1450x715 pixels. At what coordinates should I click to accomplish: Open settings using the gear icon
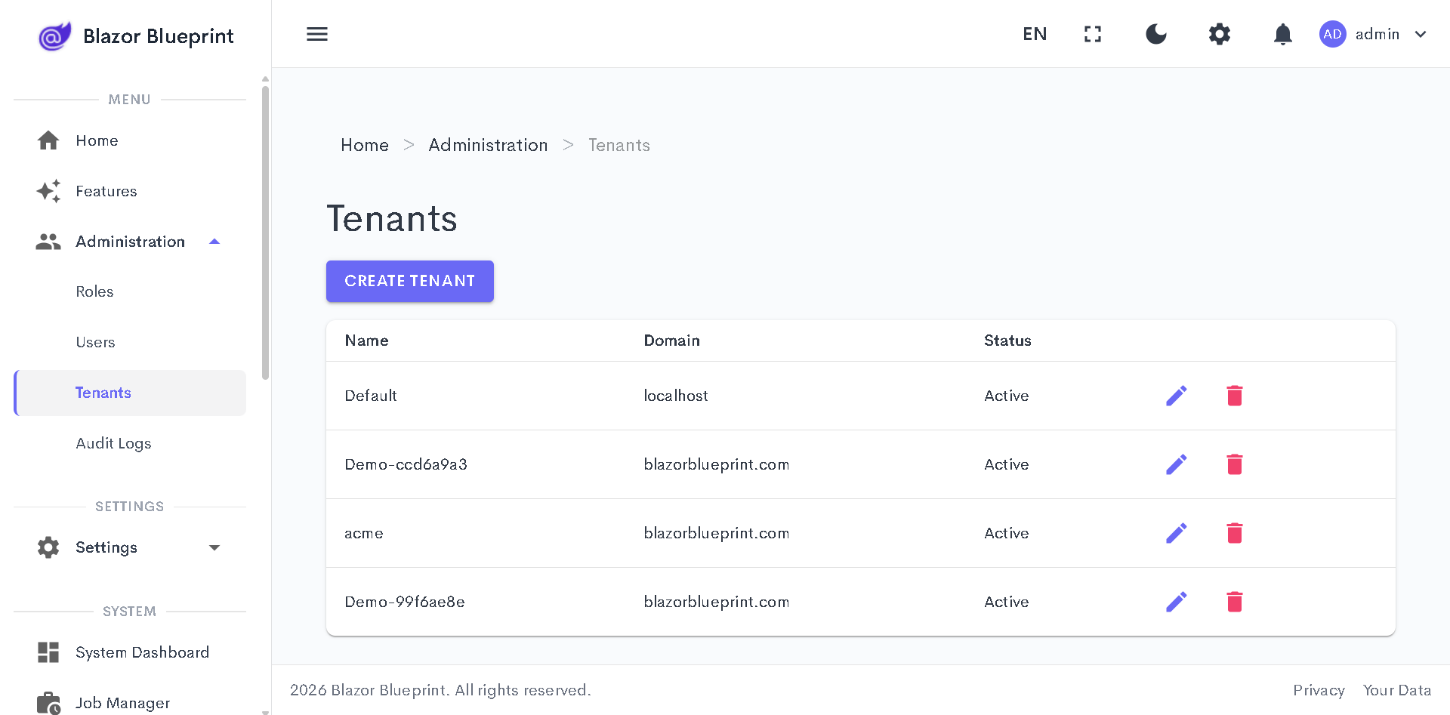click(x=1219, y=34)
